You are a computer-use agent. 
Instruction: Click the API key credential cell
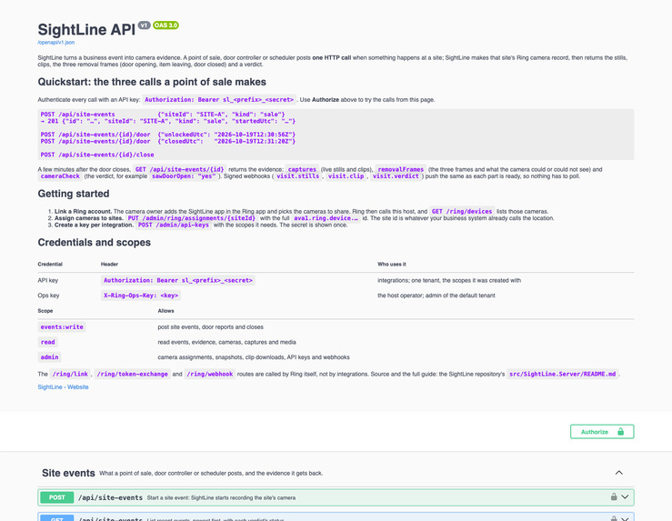[48, 280]
